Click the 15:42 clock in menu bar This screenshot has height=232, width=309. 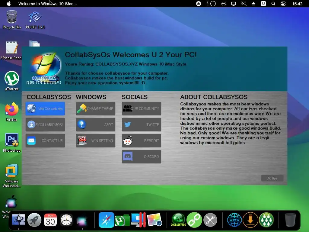(297, 4)
